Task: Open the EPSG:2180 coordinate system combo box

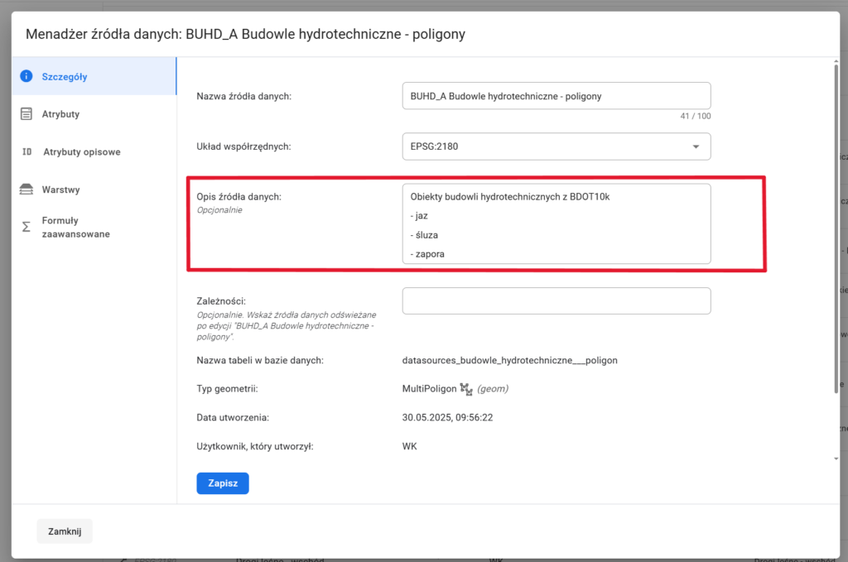Action: [x=547, y=147]
